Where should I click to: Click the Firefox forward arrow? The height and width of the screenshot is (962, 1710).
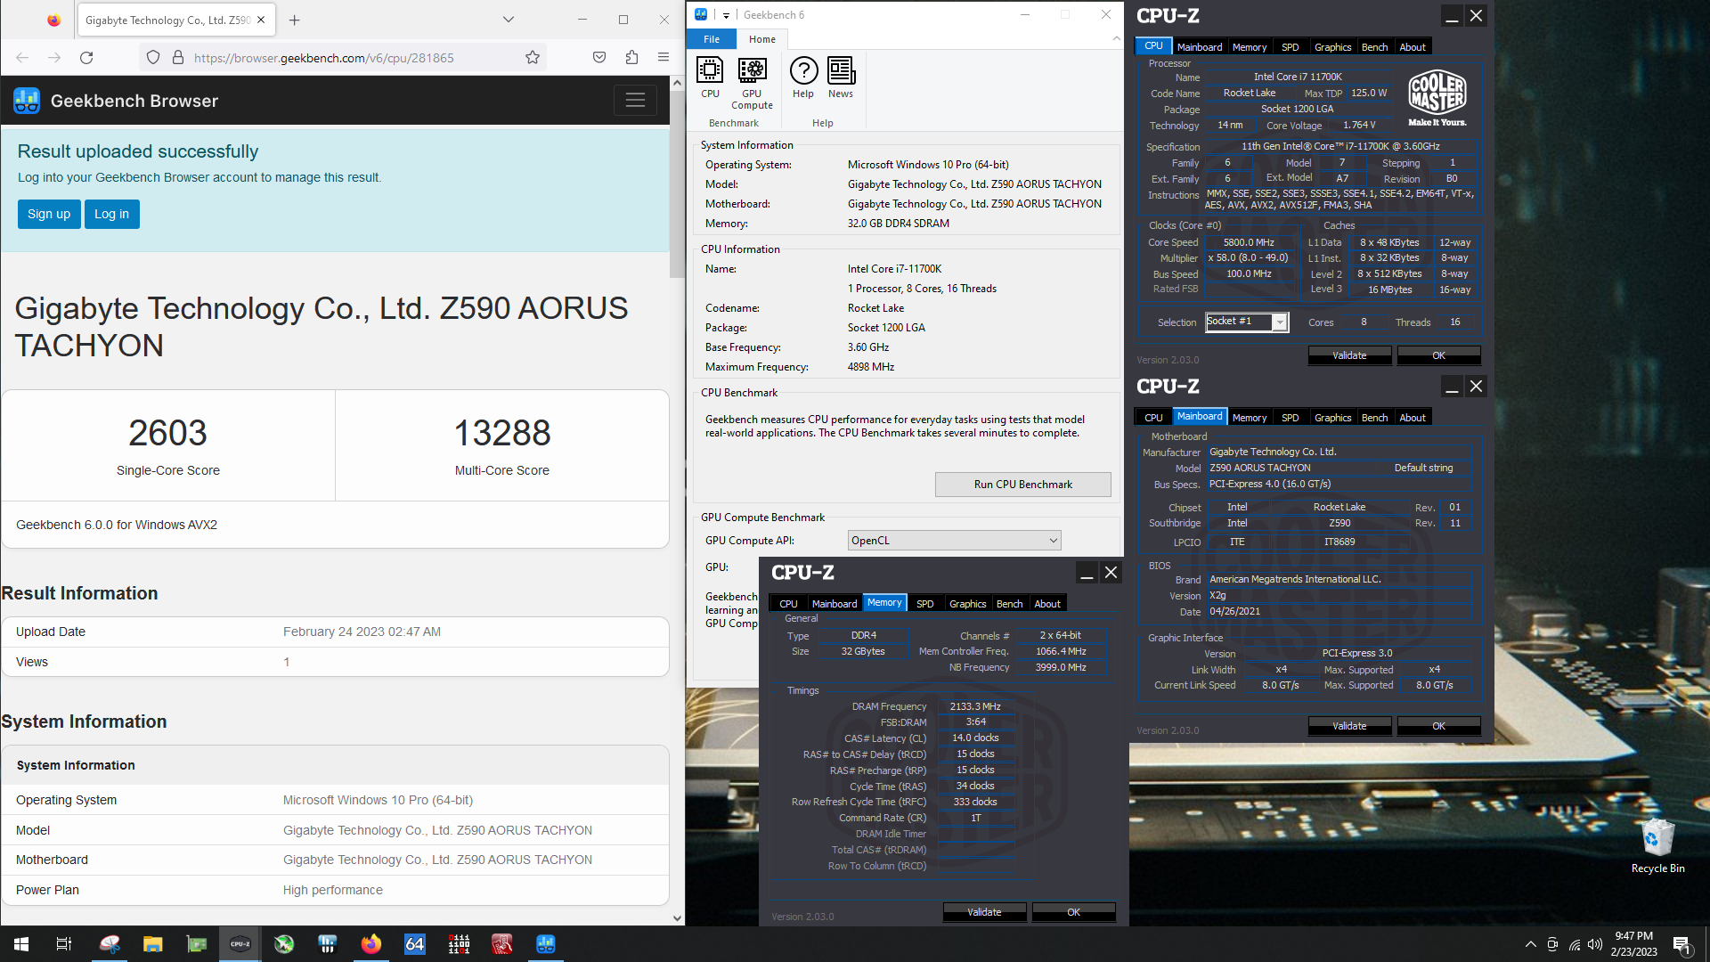tap(54, 58)
